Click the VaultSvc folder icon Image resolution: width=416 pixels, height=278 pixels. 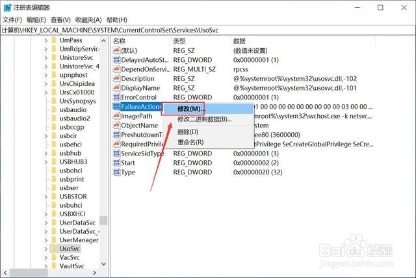coord(54,266)
